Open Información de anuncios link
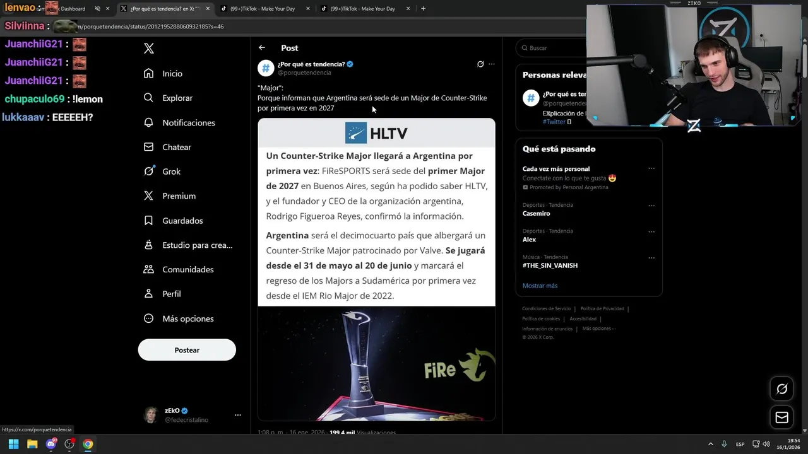 547,329
